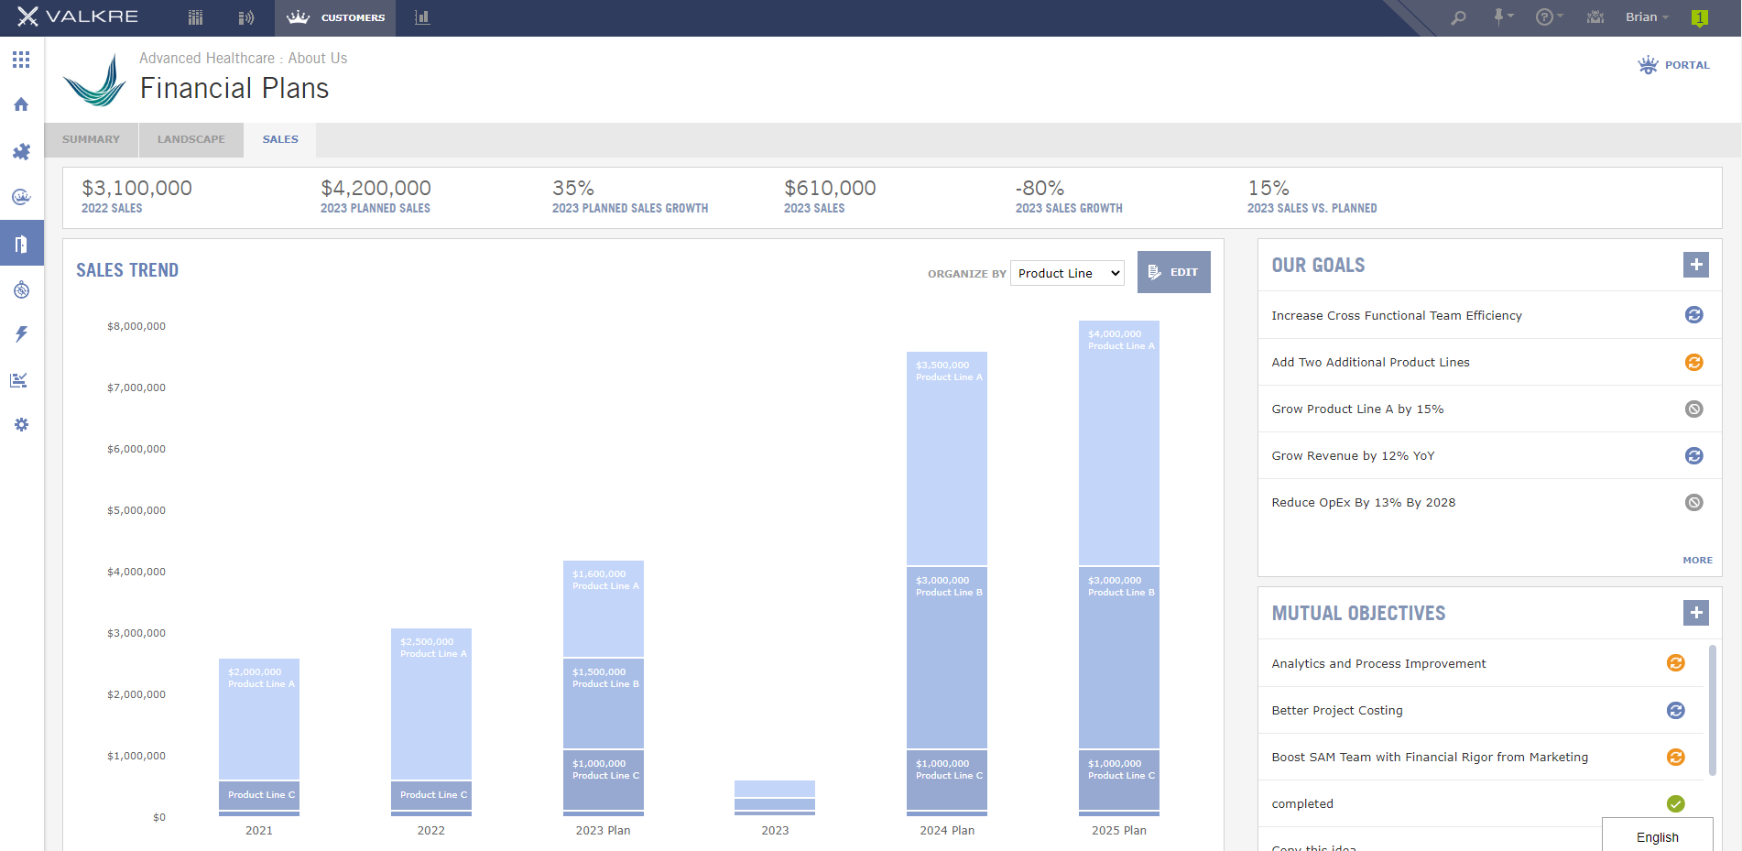Add a new goal with plus button
The height and width of the screenshot is (851, 1742).
[x=1695, y=265]
